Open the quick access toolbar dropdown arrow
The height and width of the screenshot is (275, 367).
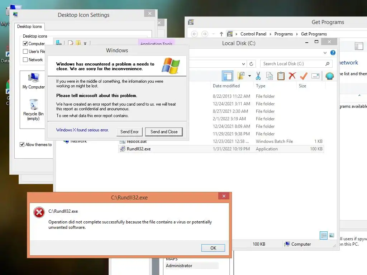(x=85, y=43)
